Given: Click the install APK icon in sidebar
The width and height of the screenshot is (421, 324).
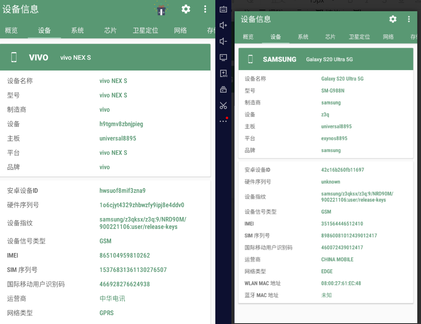Looking at the screenshot, I should click(223, 73).
